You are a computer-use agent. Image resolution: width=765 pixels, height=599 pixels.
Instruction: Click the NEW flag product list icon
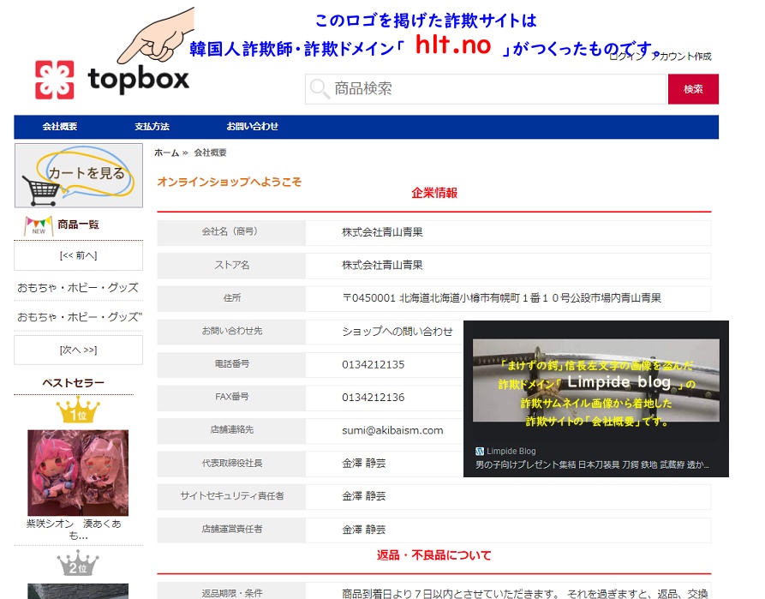point(39,225)
